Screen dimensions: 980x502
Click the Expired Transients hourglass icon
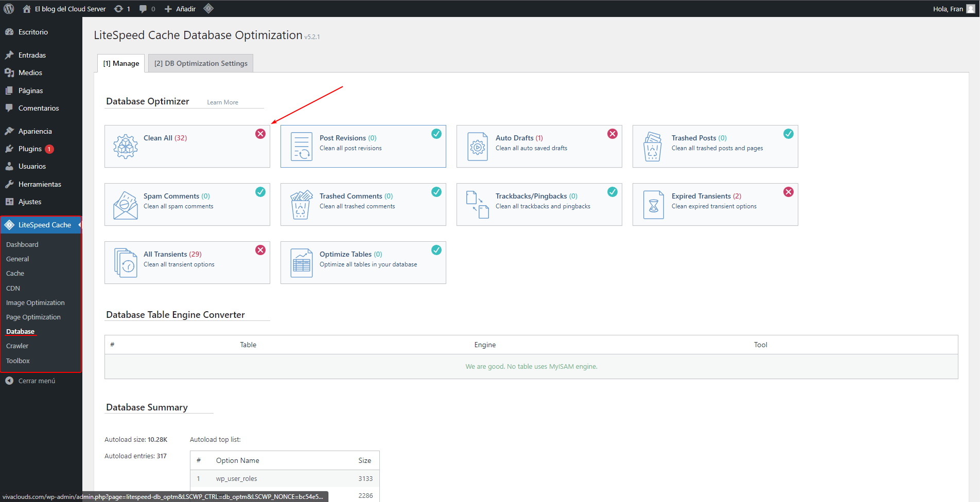[x=654, y=205]
